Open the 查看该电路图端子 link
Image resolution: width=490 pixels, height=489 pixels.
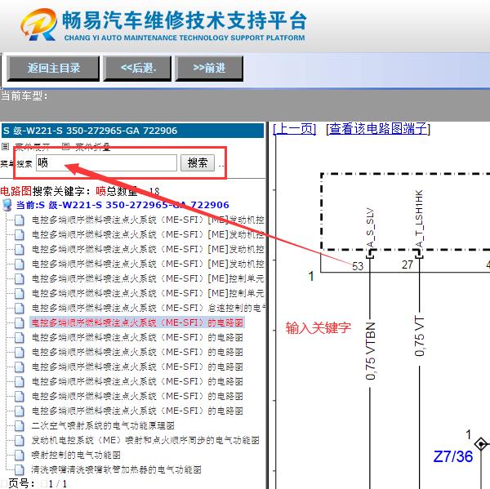tap(378, 129)
